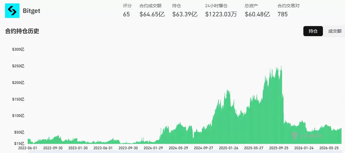
Task: Click the 2023-01-30 date label
Action: click(x=78, y=148)
